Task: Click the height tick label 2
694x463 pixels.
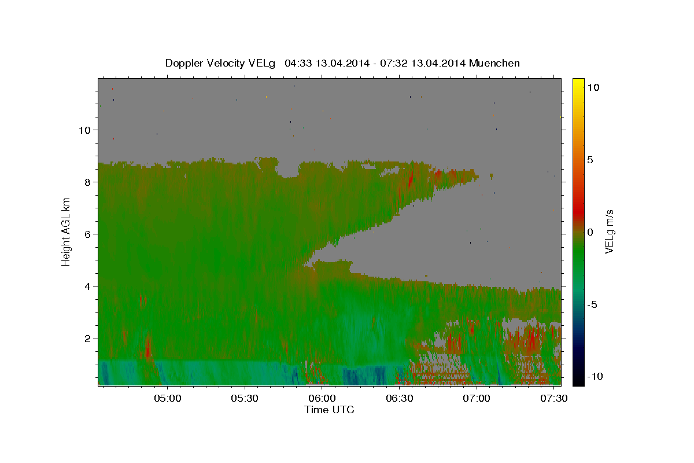Action: (x=87, y=339)
